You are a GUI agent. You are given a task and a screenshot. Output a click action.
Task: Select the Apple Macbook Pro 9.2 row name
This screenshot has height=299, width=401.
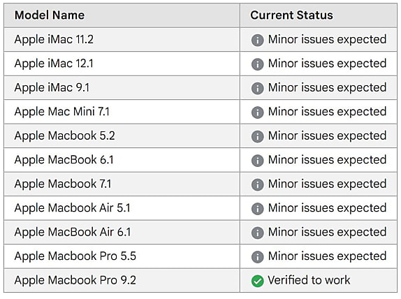tap(75, 280)
